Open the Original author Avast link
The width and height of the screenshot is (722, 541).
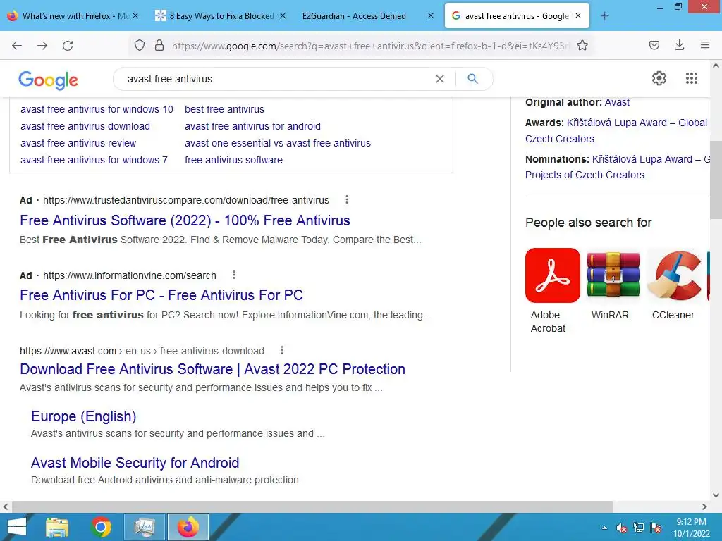coord(616,102)
